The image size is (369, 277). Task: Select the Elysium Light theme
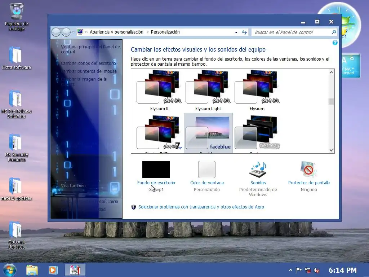208,91
